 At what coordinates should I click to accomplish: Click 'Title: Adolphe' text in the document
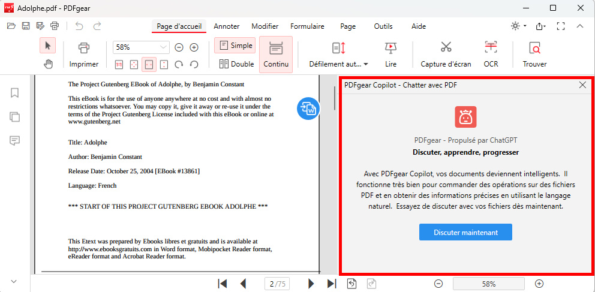pyautogui.click(x=88, y=143)
